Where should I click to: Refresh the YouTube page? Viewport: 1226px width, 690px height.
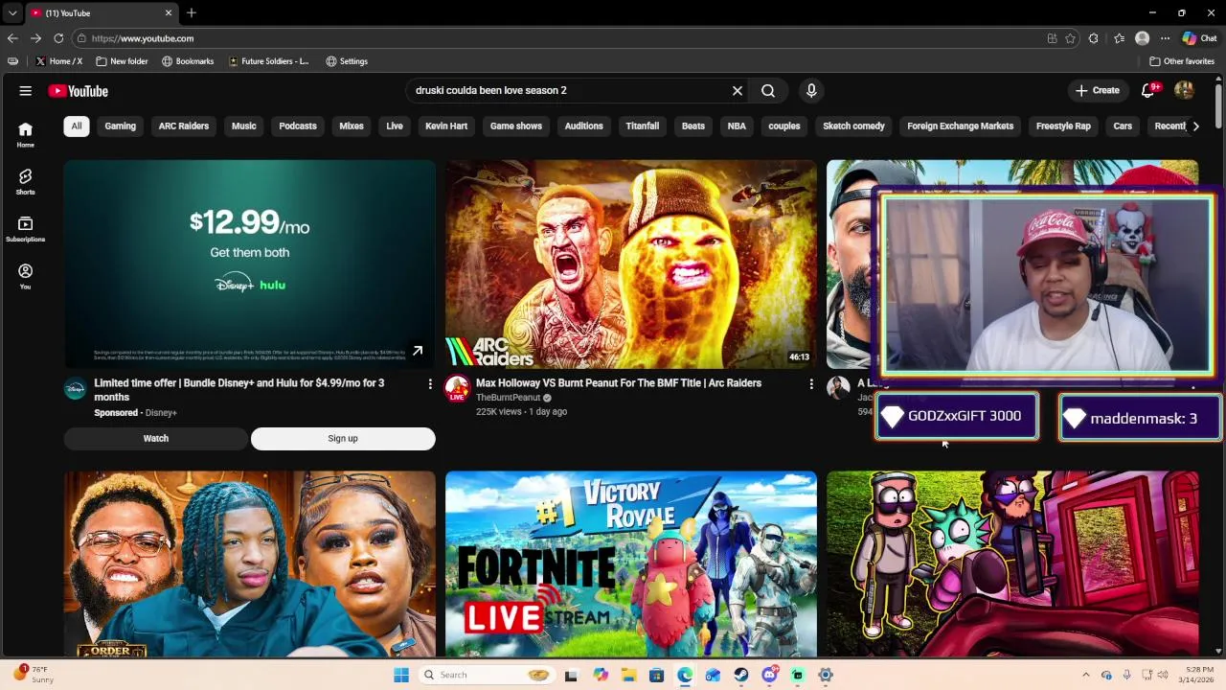click(58, 38)
